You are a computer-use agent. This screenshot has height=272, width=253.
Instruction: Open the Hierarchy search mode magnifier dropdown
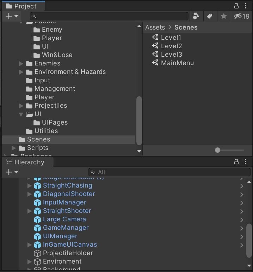(x=93, y=172)
